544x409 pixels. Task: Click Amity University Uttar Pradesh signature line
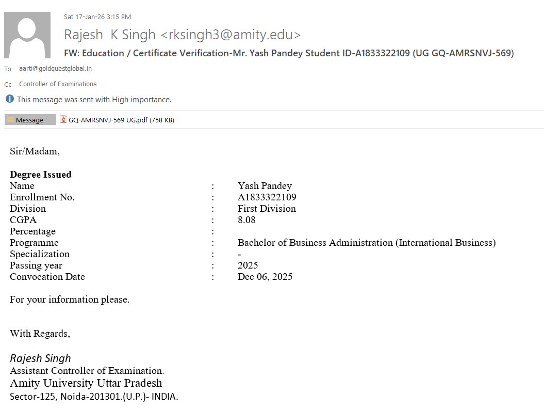86,383
